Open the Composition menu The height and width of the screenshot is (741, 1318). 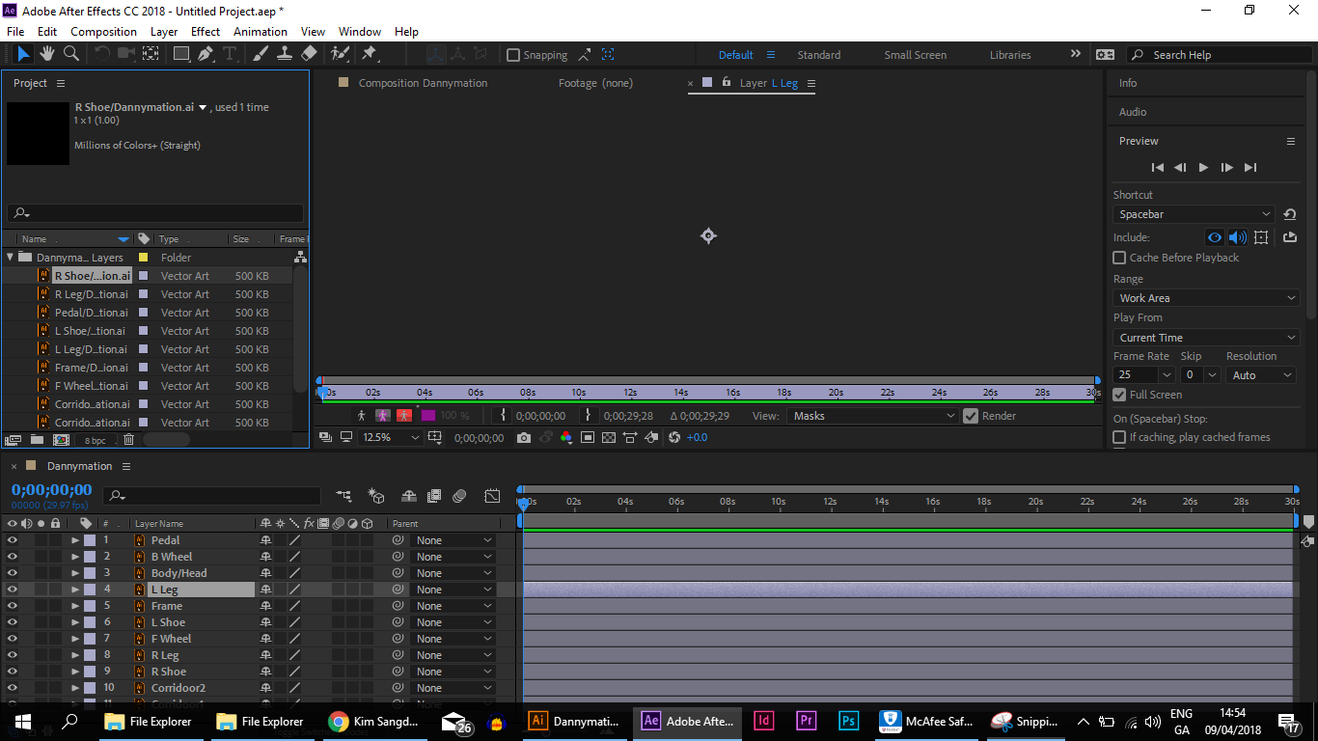point(103,31)
